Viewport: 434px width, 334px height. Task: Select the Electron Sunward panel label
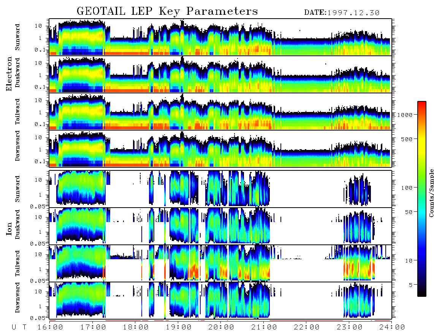point(17,37)
